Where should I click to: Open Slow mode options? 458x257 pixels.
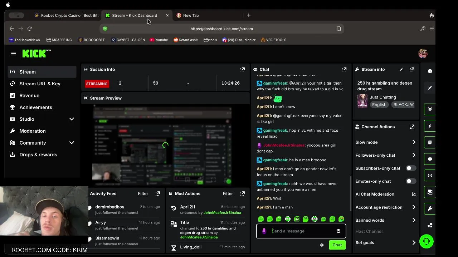(386, 142)
